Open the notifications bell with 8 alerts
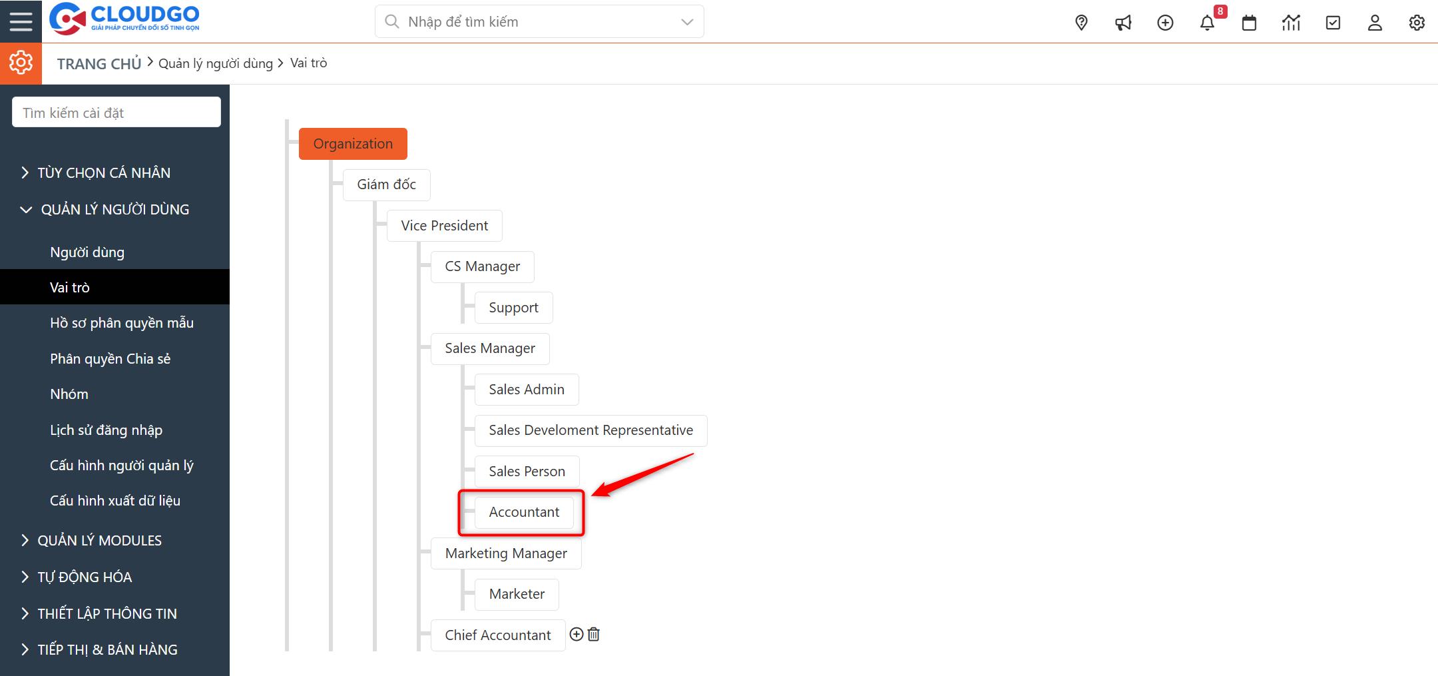 pyautogui.click(x=1207, y=22)
